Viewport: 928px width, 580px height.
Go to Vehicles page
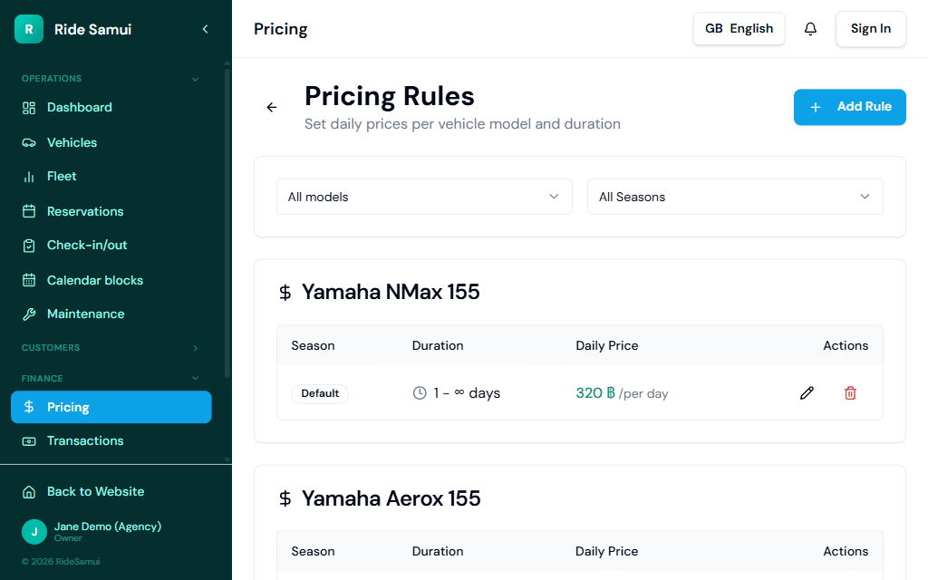pos(111,142)
